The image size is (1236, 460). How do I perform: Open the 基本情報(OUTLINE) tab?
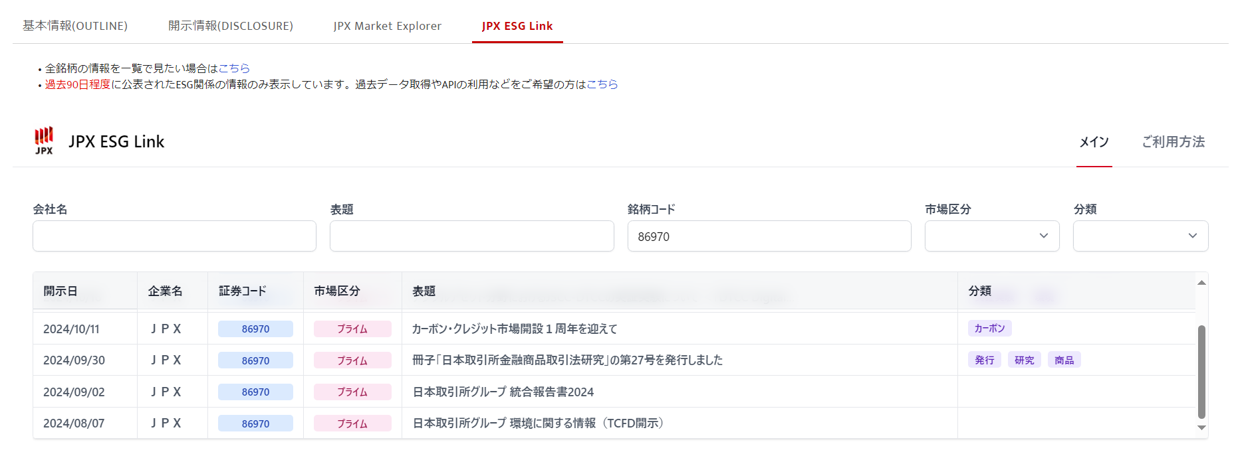click(75, 26)
